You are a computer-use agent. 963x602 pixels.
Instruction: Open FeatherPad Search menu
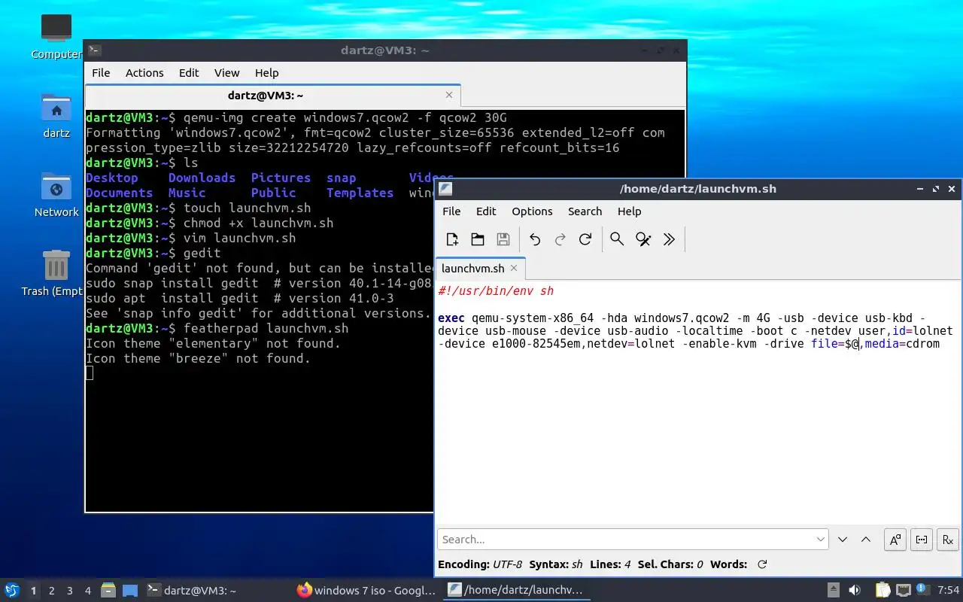[x=585, y=211]
